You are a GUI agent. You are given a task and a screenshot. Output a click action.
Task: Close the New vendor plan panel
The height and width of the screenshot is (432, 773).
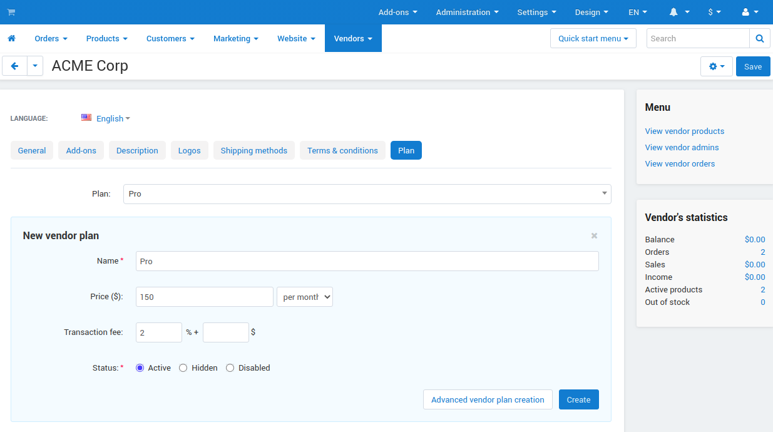tap(594, 235)
